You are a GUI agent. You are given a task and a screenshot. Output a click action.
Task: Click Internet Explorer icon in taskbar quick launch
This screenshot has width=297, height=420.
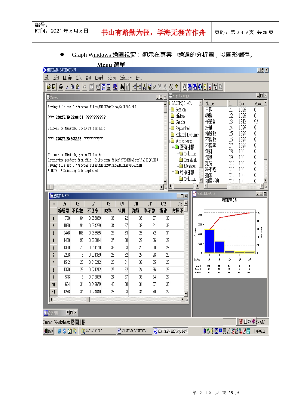click(59, 331)
